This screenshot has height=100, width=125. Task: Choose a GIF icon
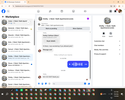49,83
